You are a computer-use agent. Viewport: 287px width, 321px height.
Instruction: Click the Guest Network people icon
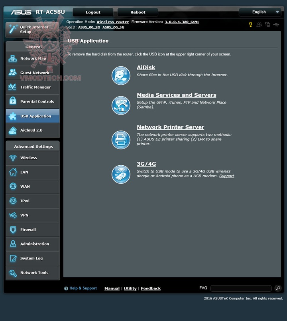[13, 72]
